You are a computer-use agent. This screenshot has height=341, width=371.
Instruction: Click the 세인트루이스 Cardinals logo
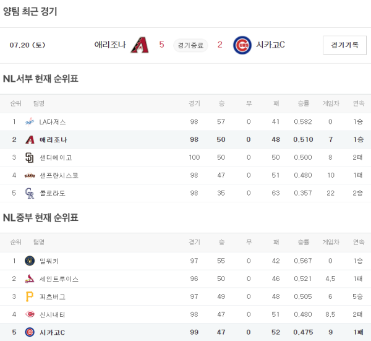click(x=29, y=278)
